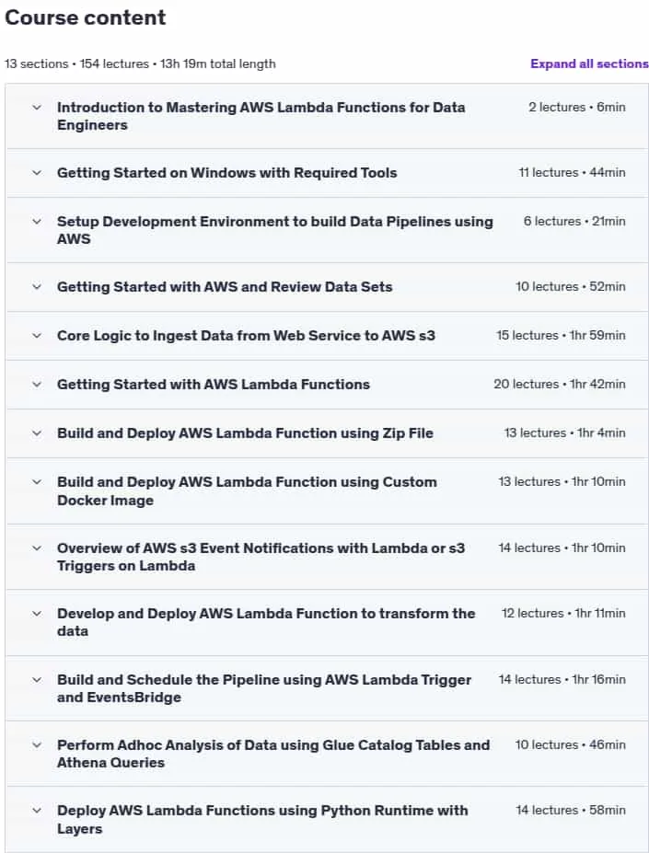This screenshot has width=649, height=853.
Task: Open chevron for Core Logic to Ingest Data
Action: [x=37, y=336]
